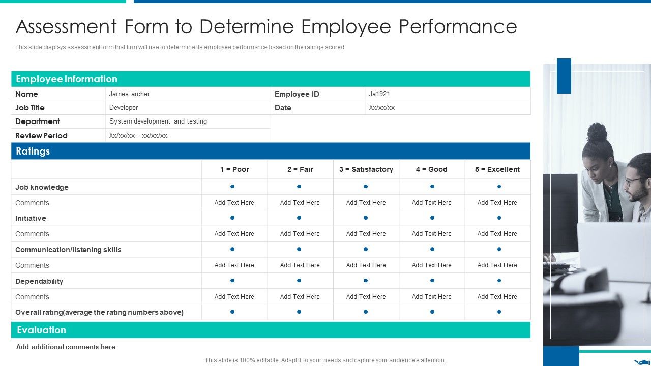Viewport: 651px width, 366px height.
Task: Click the name value James archer
Action: pos(129,94)
